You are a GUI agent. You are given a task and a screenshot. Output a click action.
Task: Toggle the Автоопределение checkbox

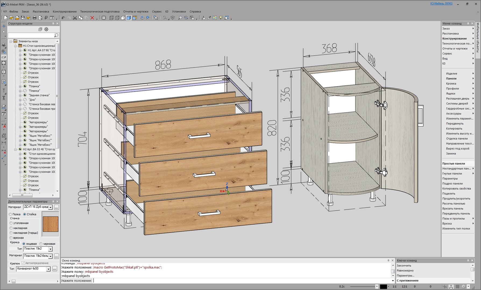point(23,263)
